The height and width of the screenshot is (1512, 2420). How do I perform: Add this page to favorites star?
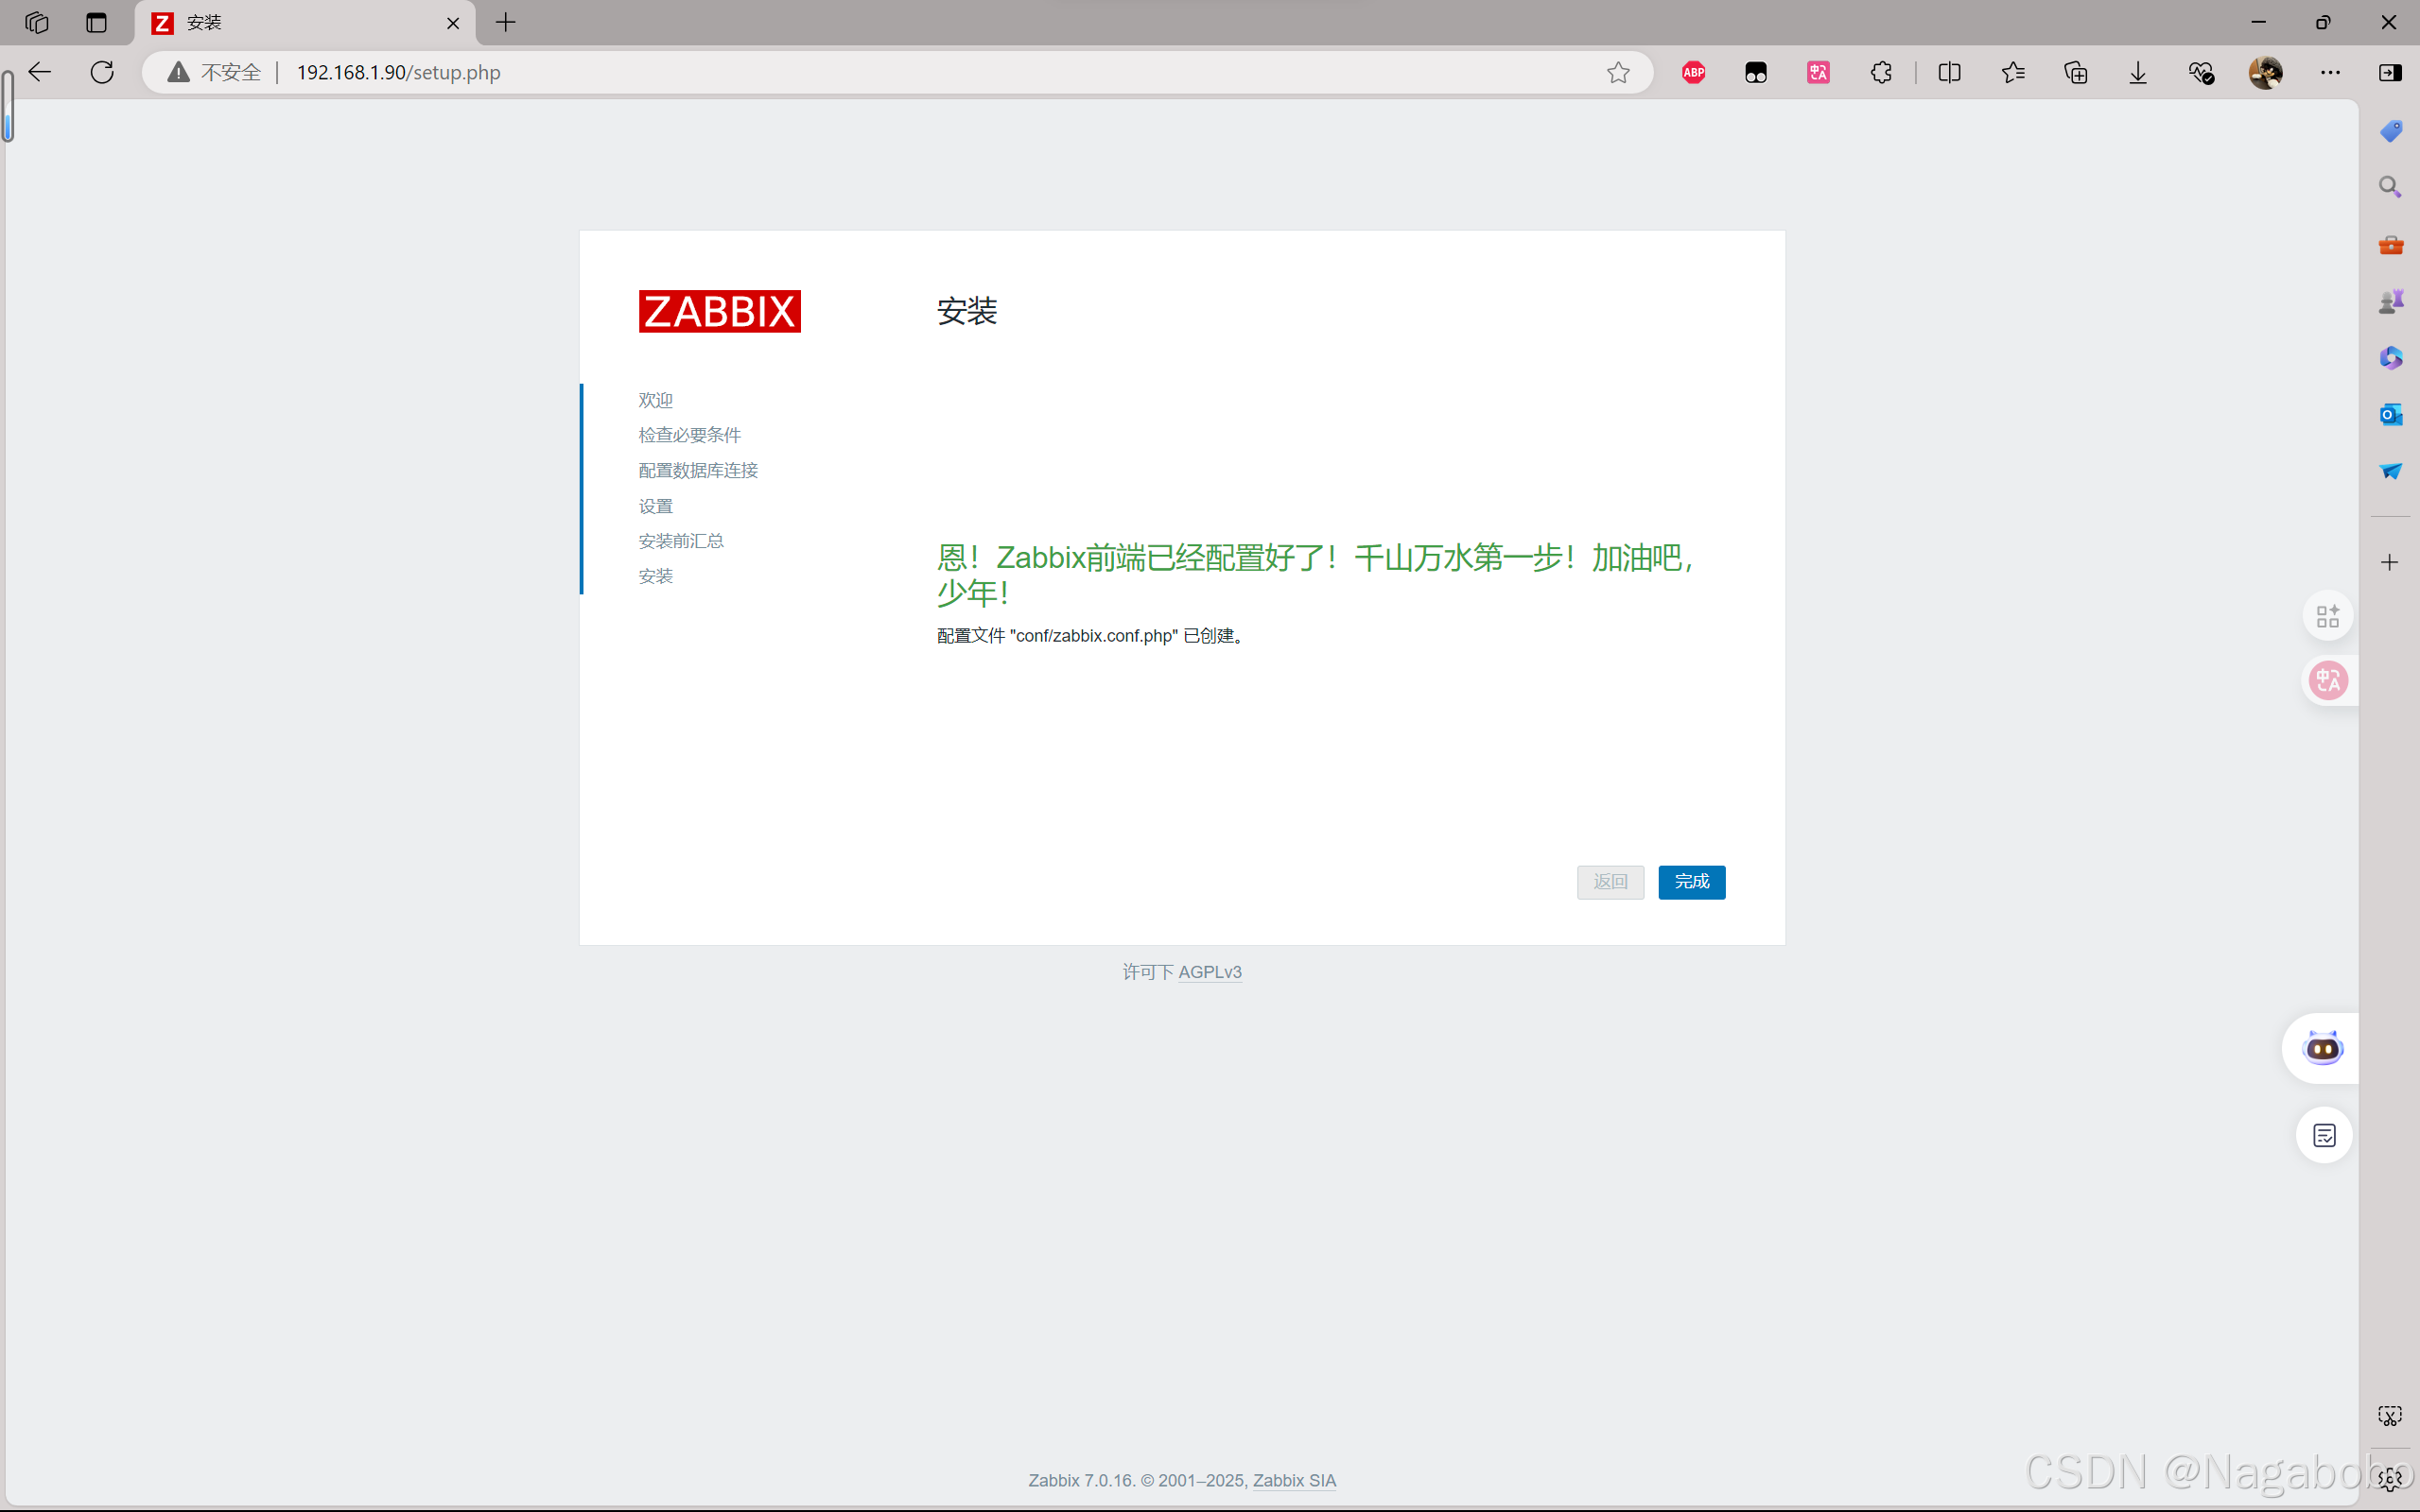click(1618, 72)
